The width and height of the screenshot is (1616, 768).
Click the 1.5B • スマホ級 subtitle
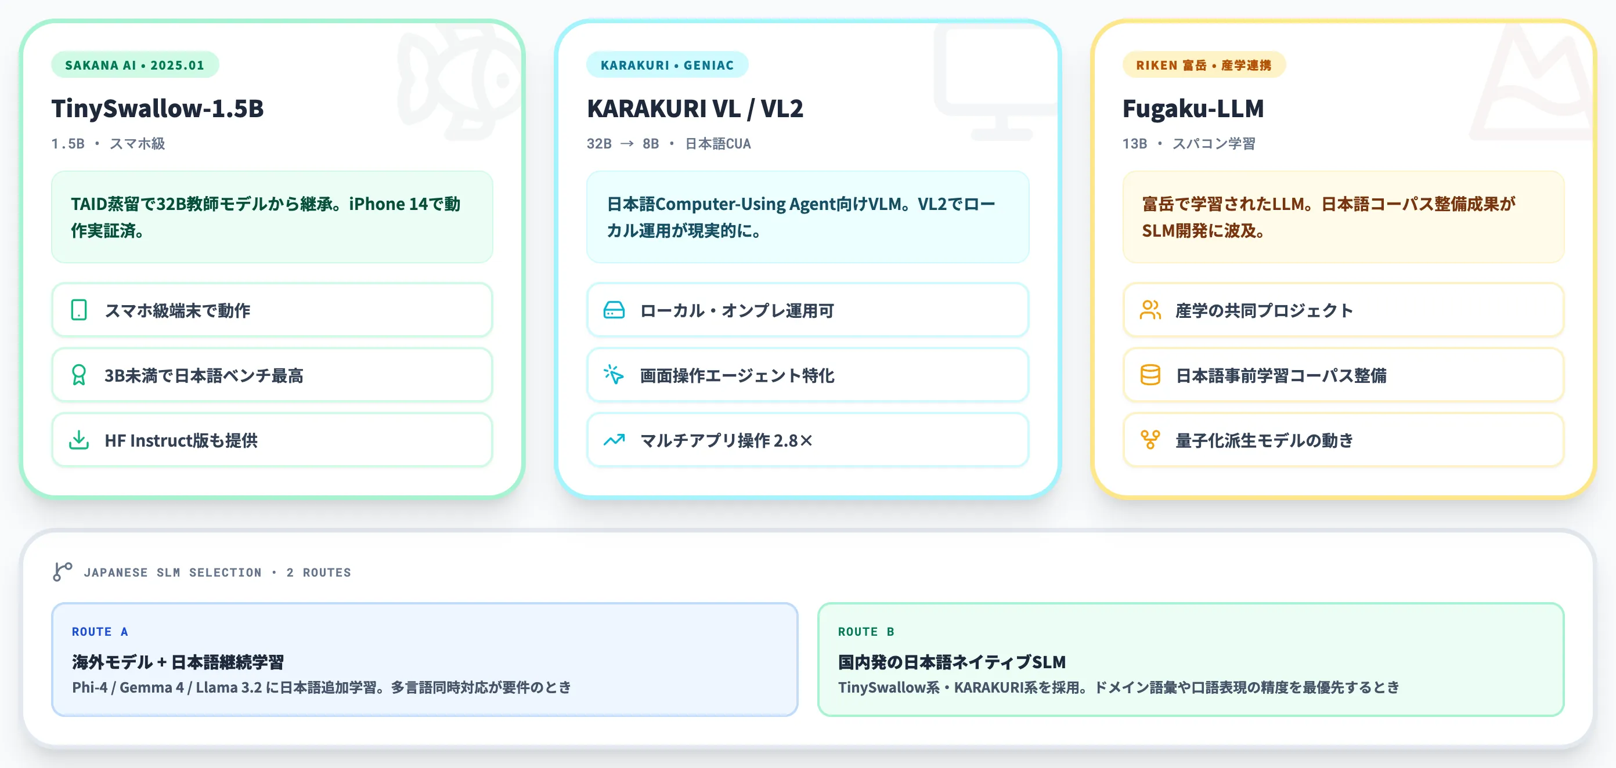point(109,144)
